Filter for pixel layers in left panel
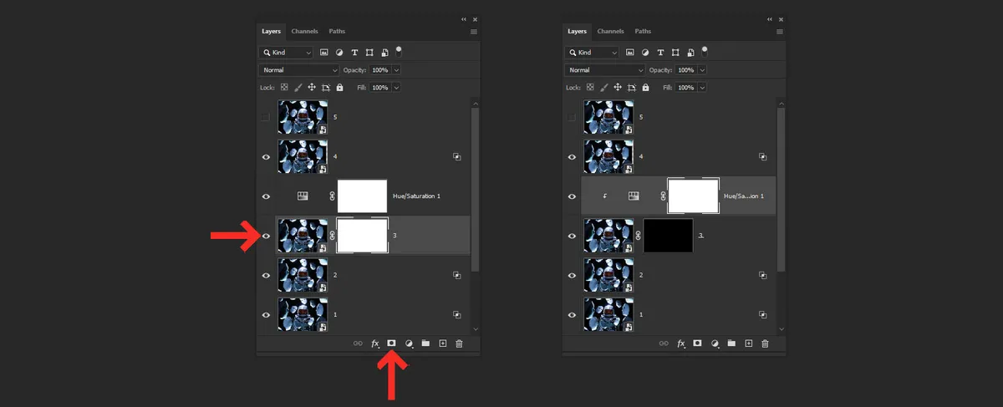 (324, 53)
